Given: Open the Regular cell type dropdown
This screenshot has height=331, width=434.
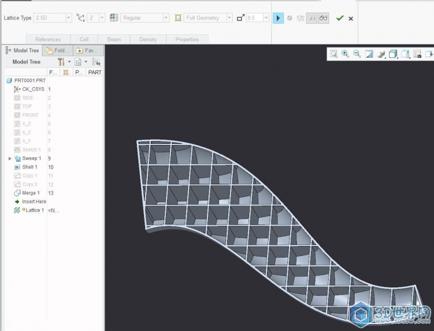Looking at the screenshot, I should tap(166, 18).
